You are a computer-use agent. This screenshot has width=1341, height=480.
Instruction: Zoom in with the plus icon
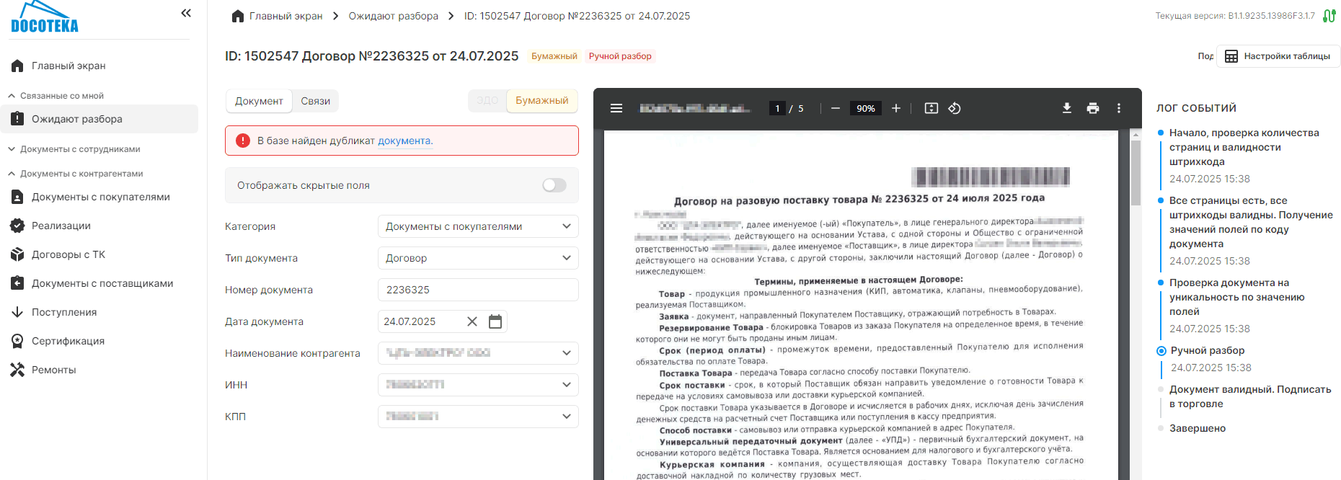pos(896,108)
